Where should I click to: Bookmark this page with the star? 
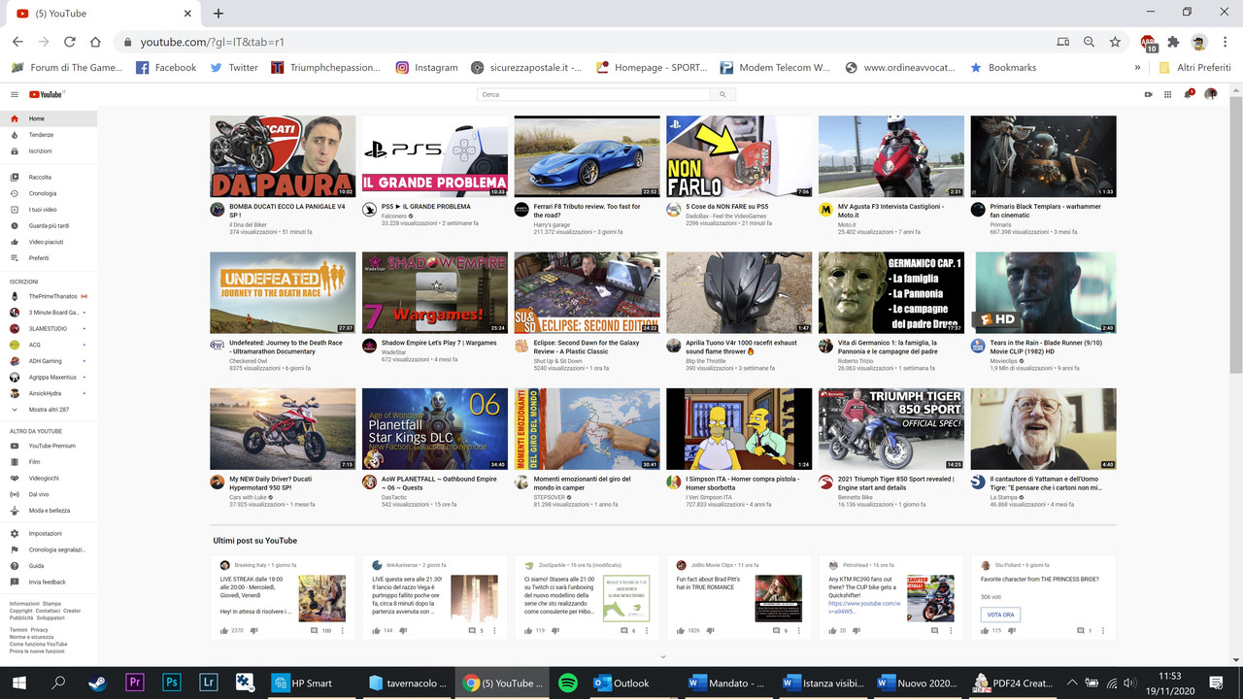pyautogui.click(x=1115, y=42)
